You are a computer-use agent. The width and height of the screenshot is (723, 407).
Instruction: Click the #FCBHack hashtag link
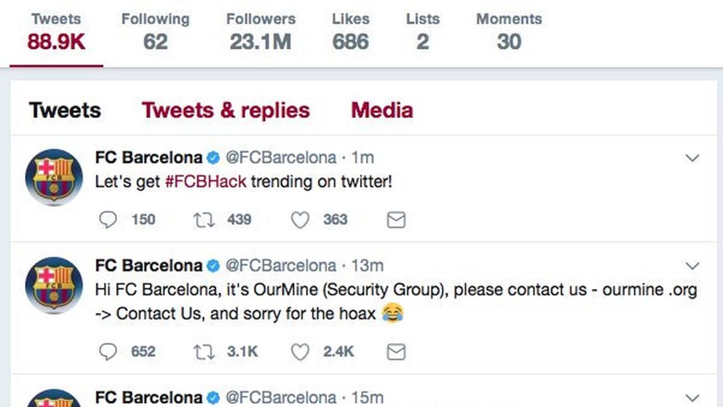click(x=205, y=182)
